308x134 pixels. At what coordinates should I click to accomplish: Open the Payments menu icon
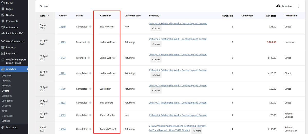(3, 53)
